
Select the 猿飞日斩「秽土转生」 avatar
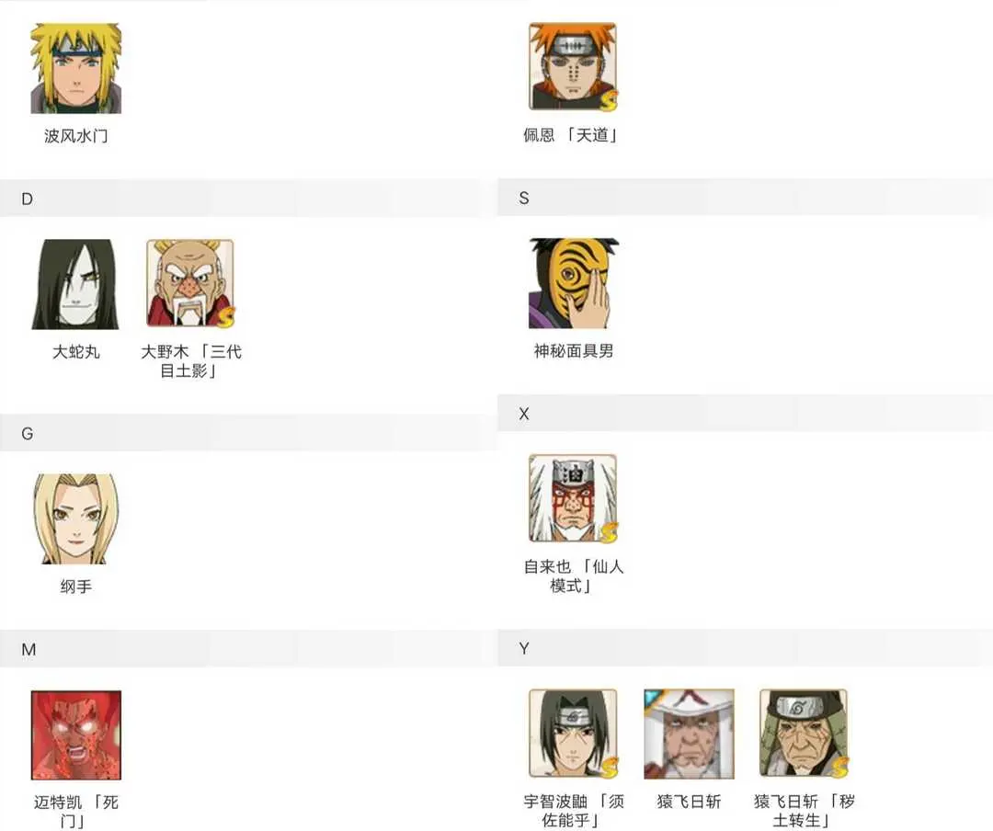[804, 734]
